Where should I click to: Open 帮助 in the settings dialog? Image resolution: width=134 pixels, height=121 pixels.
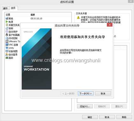click(124, 117)
